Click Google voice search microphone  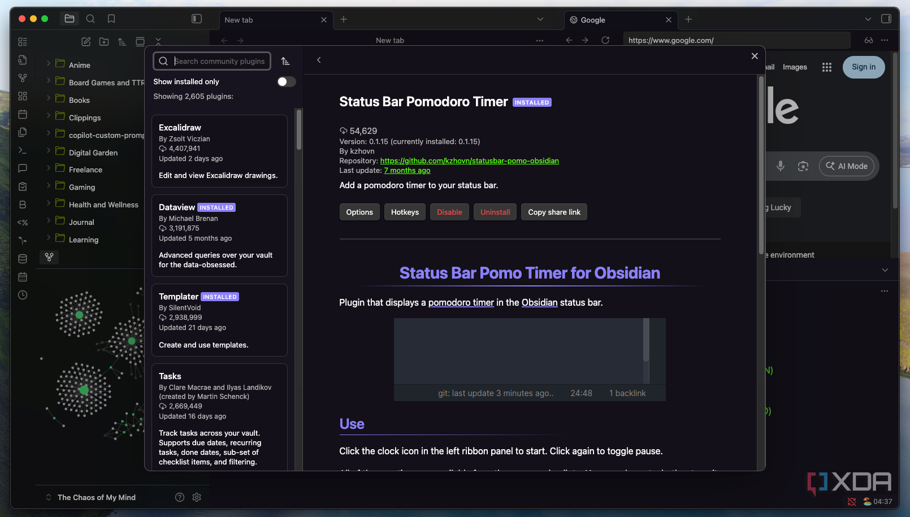[x=781, y=166]
